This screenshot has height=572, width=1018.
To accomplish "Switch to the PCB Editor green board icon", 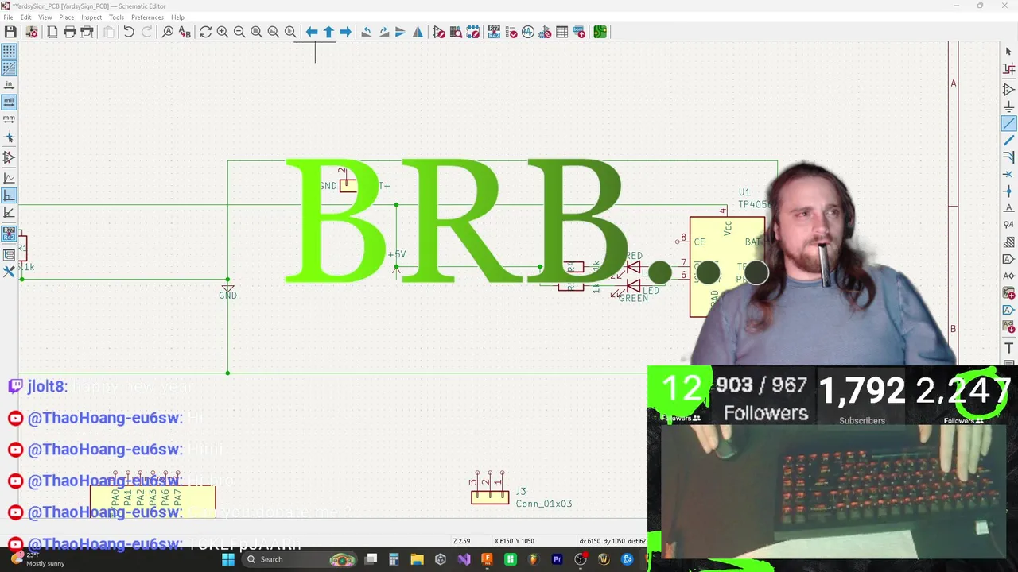I will pos(600,32).
